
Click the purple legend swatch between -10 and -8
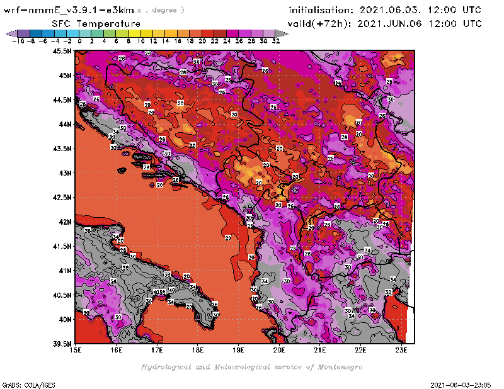coord(24,33)
